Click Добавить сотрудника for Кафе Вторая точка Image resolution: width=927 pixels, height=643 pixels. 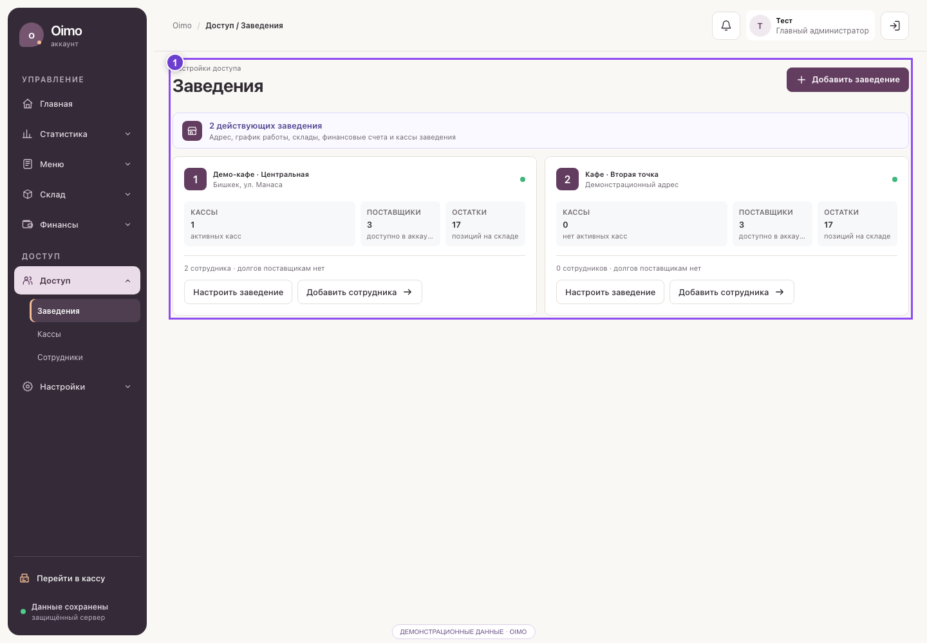coord(732,292)
